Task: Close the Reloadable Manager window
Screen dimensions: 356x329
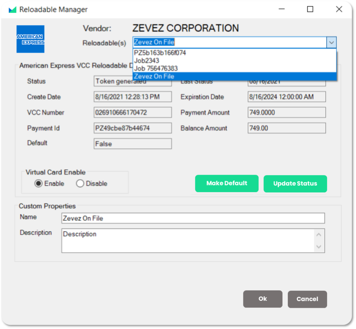Action: [x=339, y=9]
